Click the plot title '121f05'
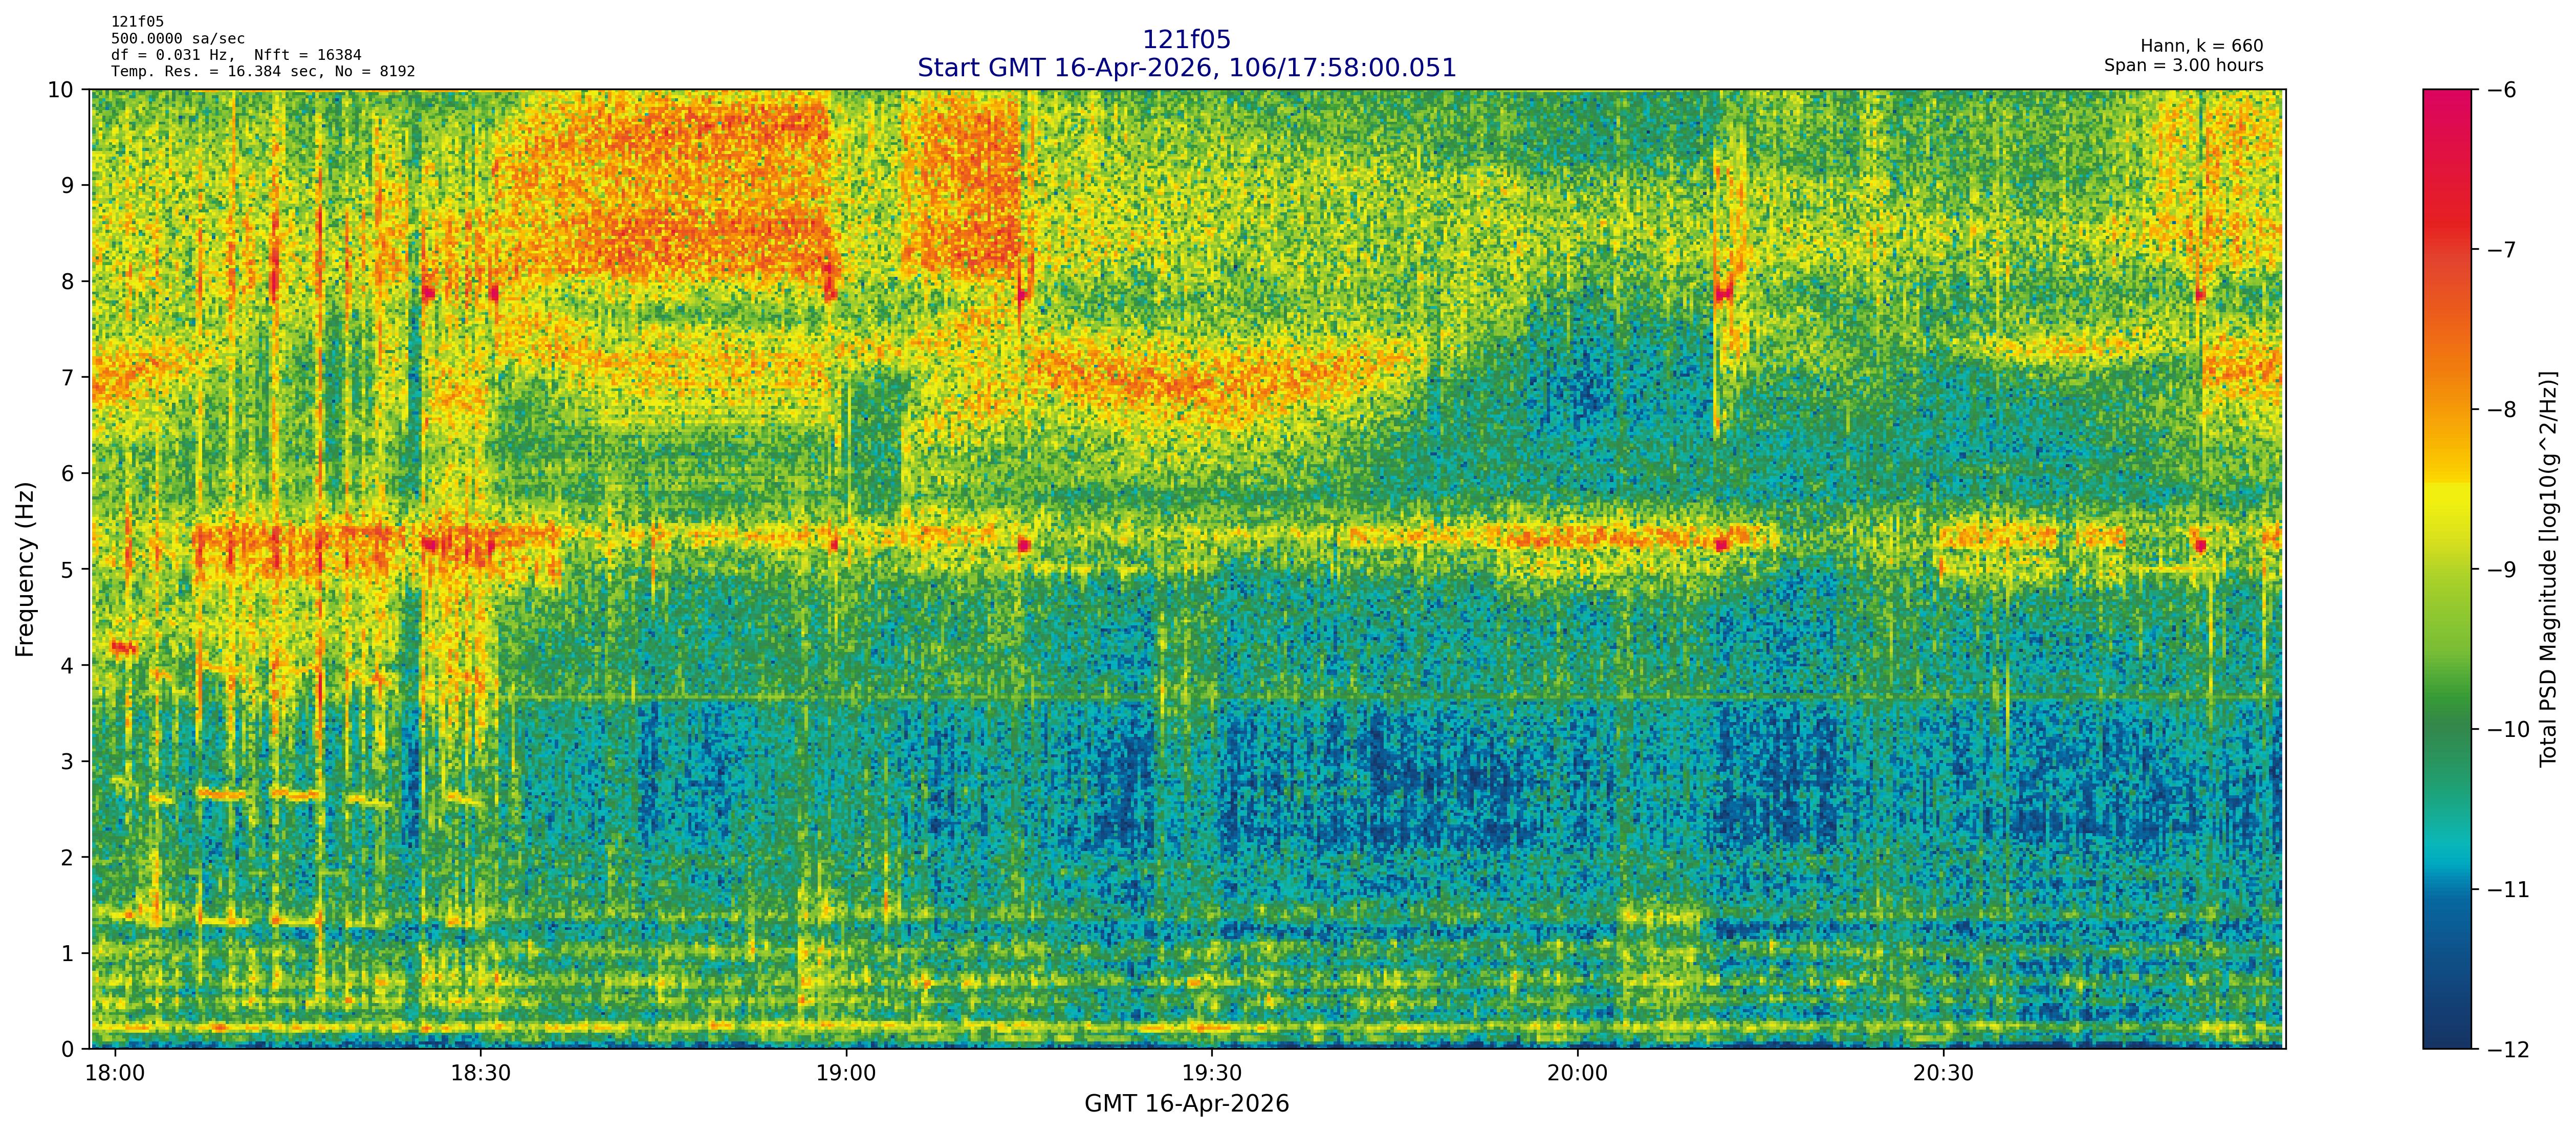 point(1186,40)
